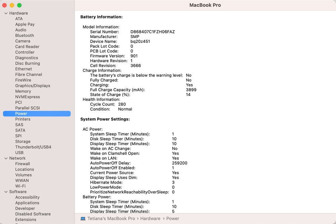
Task: Open Disabled Software entry
Action: (33, 214)
